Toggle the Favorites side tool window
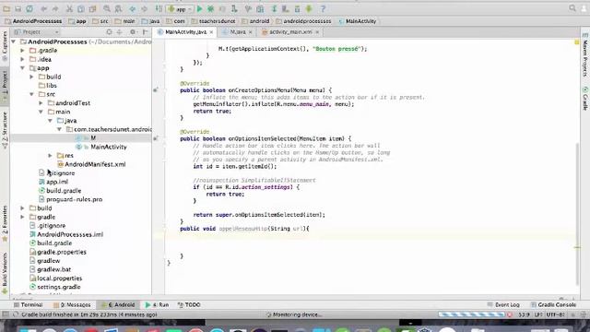This screenshot has height=332, width=590. [x=5, y=223]
